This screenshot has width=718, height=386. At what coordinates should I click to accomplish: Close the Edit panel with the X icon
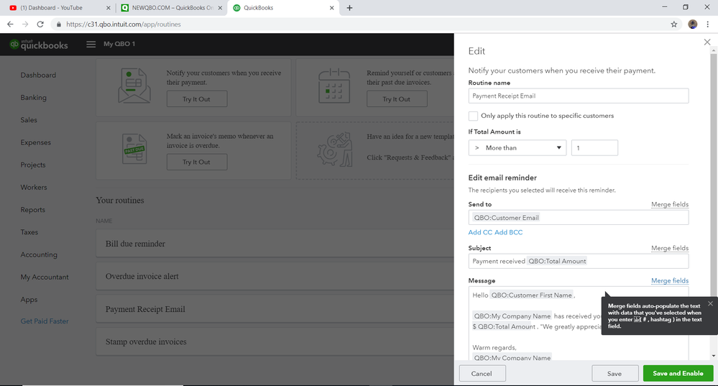coord(707,43)
